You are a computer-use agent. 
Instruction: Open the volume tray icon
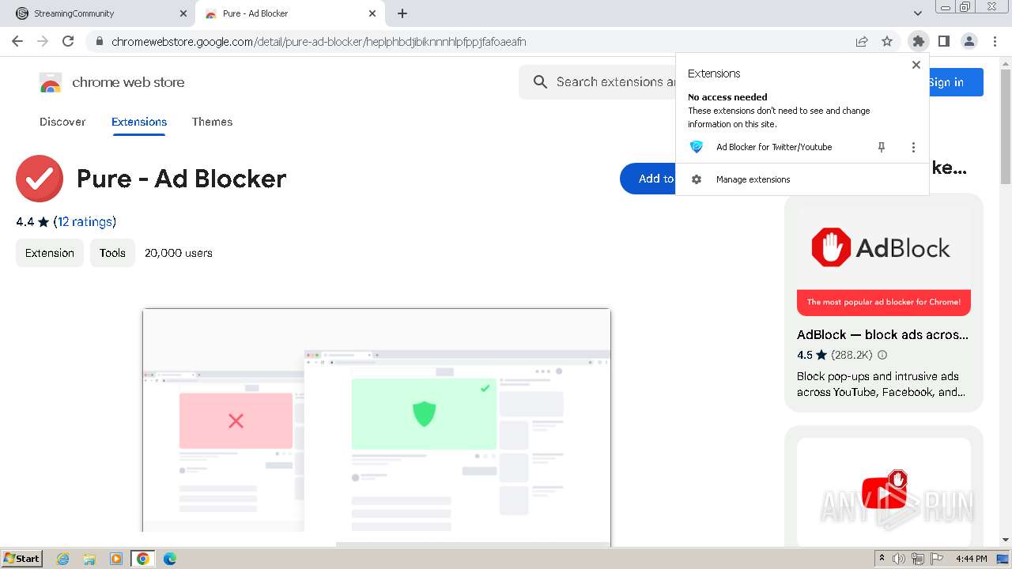pos(899,559)
